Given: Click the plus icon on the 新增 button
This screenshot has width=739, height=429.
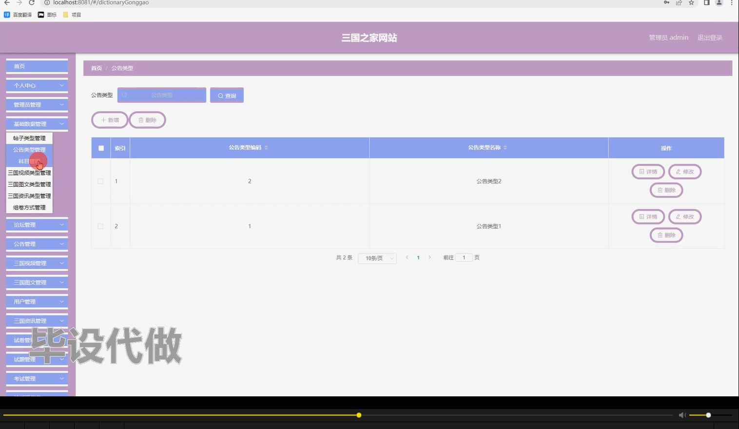Looking at the screenshot, I should (x=104, y=119).
